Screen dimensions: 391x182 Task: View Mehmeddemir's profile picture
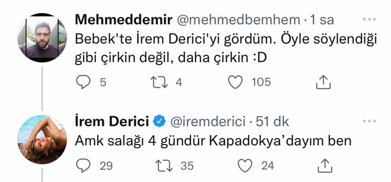tap(42, 38)
